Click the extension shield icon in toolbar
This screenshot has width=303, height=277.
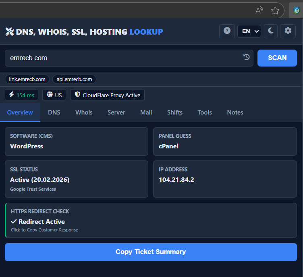click(297, 10)
